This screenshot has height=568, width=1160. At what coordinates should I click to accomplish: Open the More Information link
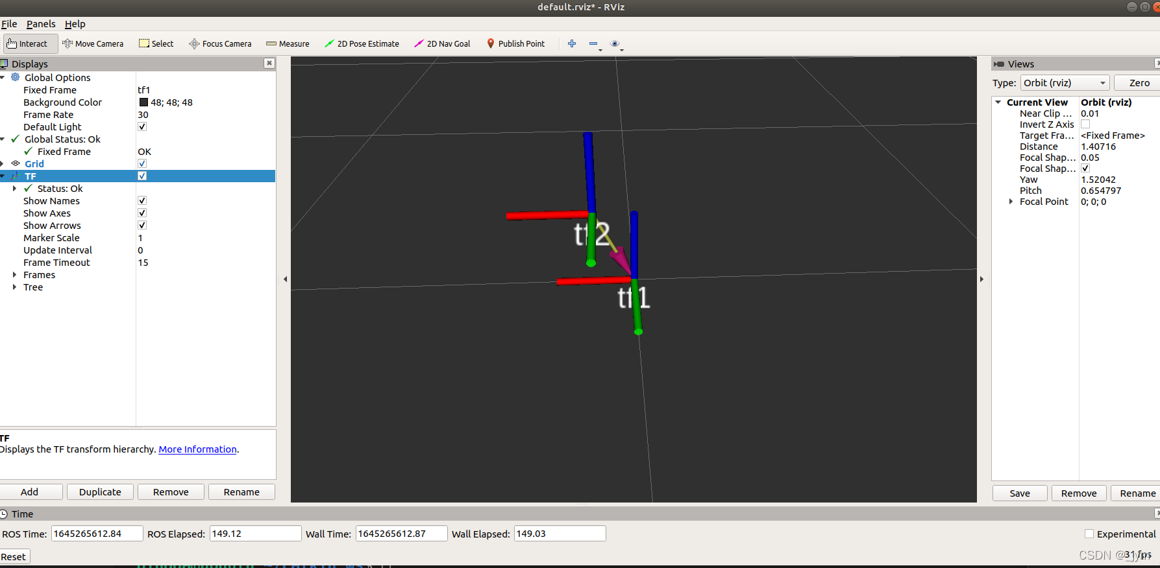197,449
